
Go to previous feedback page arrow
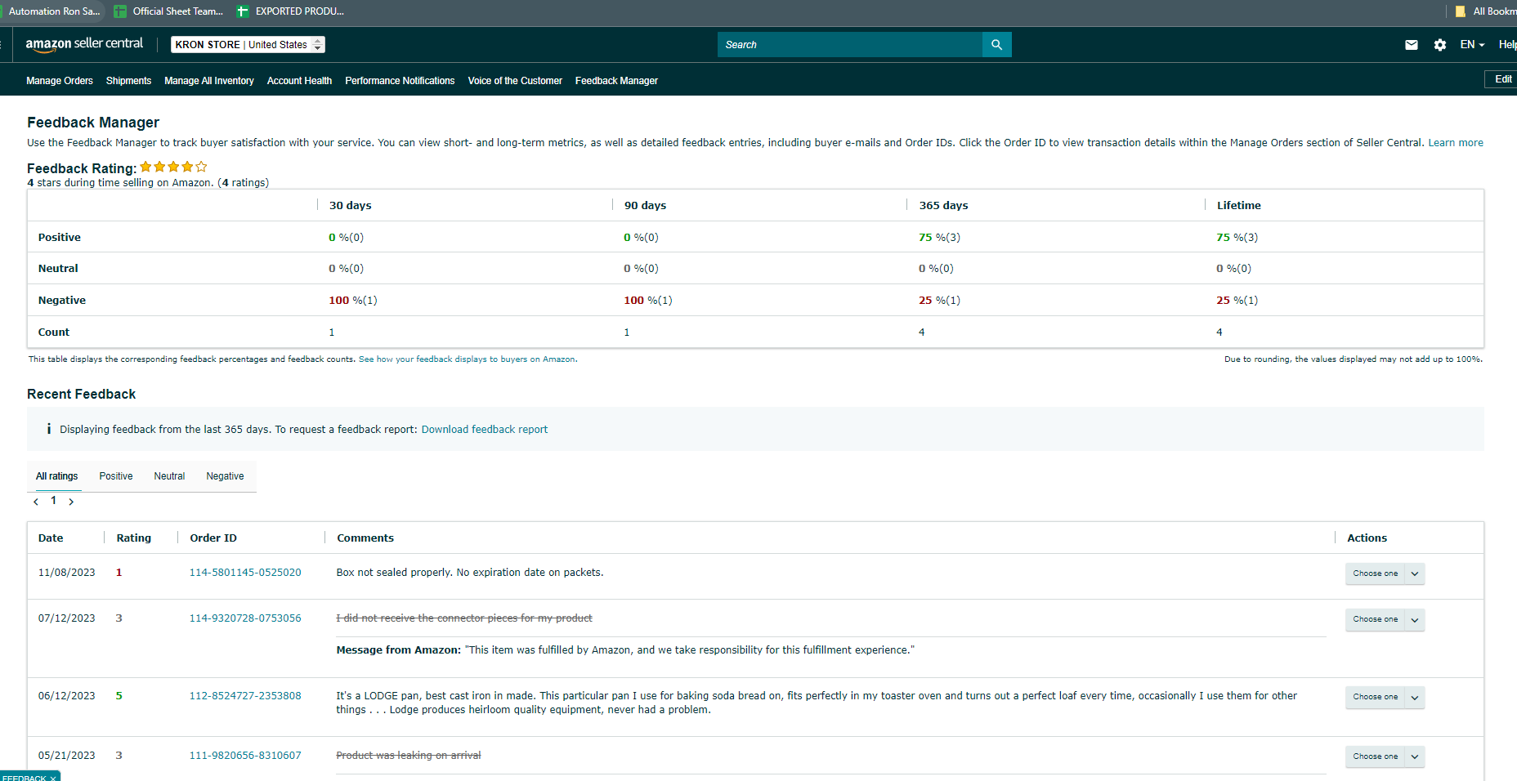pos(36,502)
